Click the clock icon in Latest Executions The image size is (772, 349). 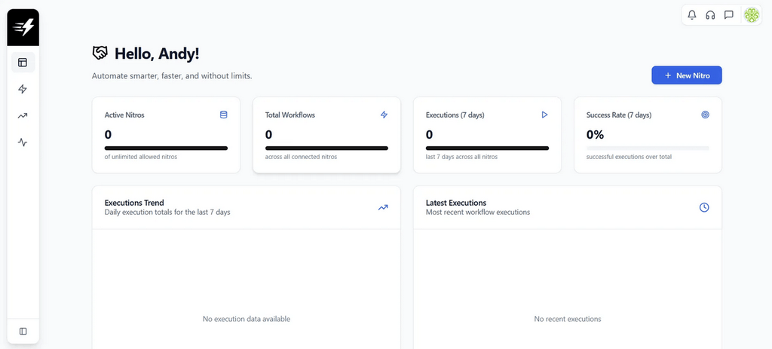704,207
